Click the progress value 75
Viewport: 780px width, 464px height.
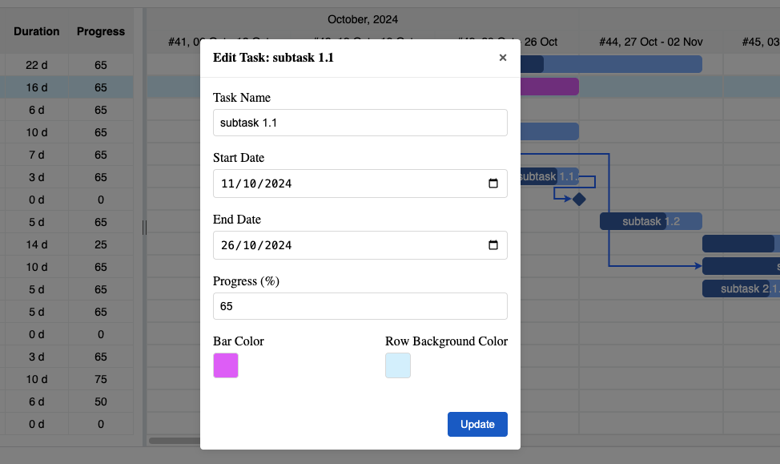101,379
